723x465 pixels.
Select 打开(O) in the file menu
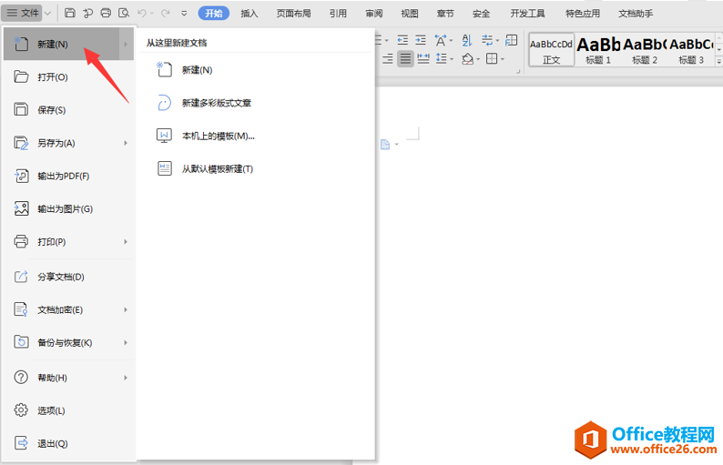tap(68, 77)
